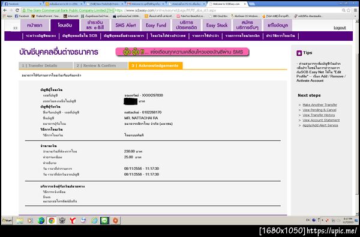The height and width of the screenshot is (237, 360).
Task: Open the file explorer taskbar icon
Action: 20,221
